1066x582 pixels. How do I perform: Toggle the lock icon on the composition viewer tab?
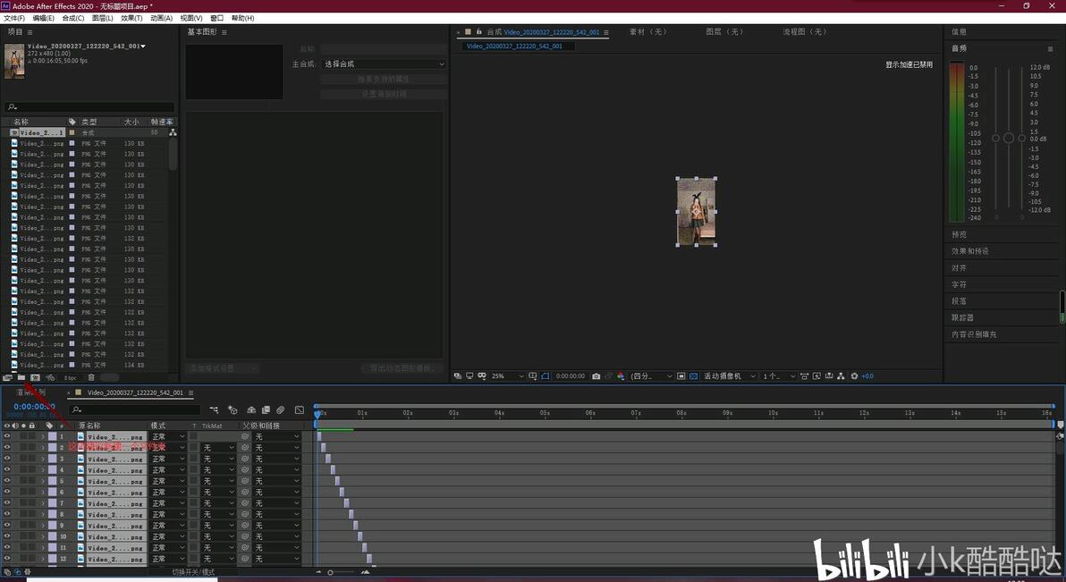(478, 32)
